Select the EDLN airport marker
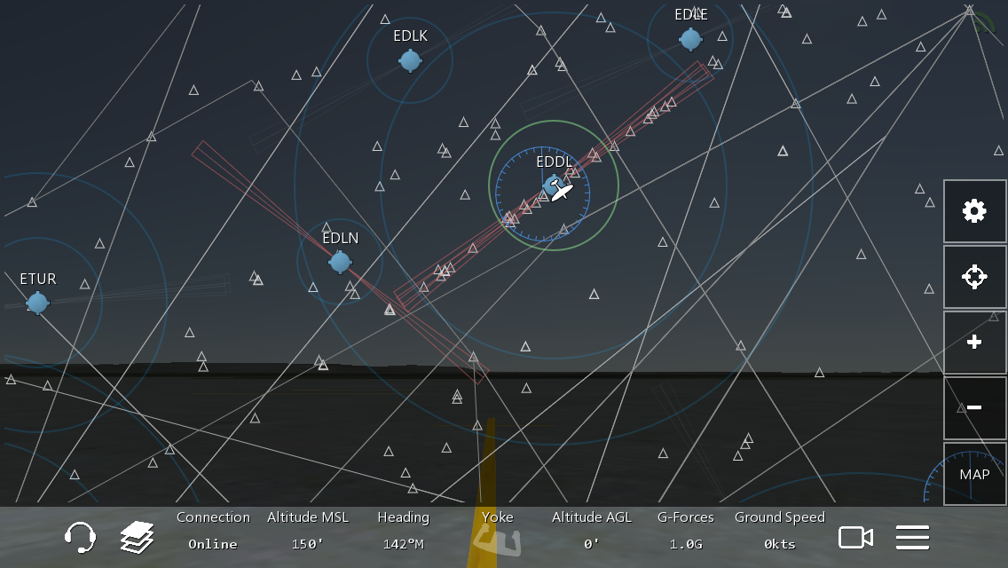This screenshot has width=1008, height=568. tap(340, 263)
